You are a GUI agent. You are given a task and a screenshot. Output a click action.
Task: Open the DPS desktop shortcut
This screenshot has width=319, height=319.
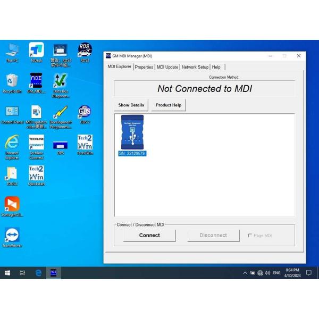tap(61, 145)
